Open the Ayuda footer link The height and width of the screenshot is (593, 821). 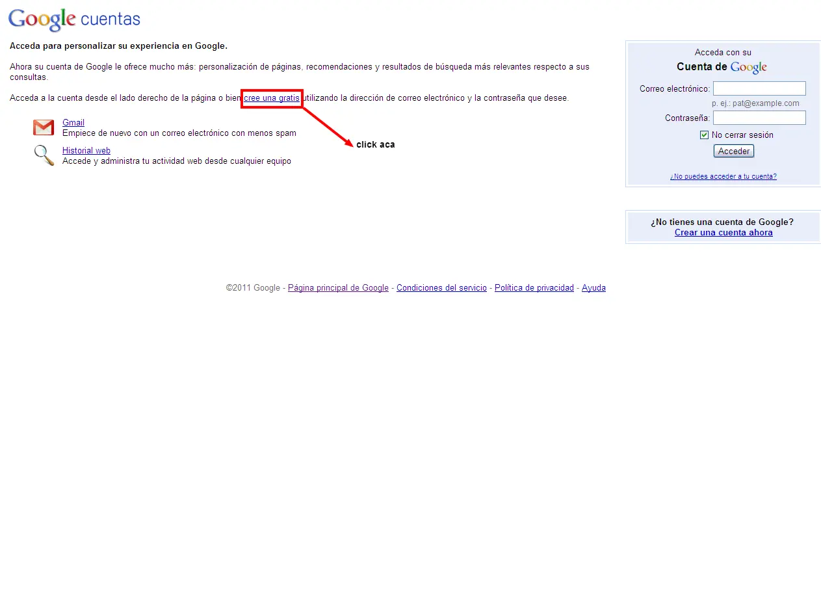[x=593, y=287]
